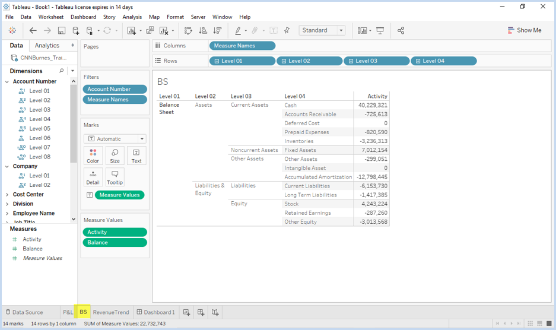Search dimensions with magnifier icon

pos(62,71)
